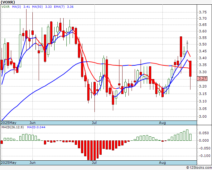This screenshot has height=170, width=212.
Task: Open the 12Stocks.com copyright link
Action: click(199, 168)
